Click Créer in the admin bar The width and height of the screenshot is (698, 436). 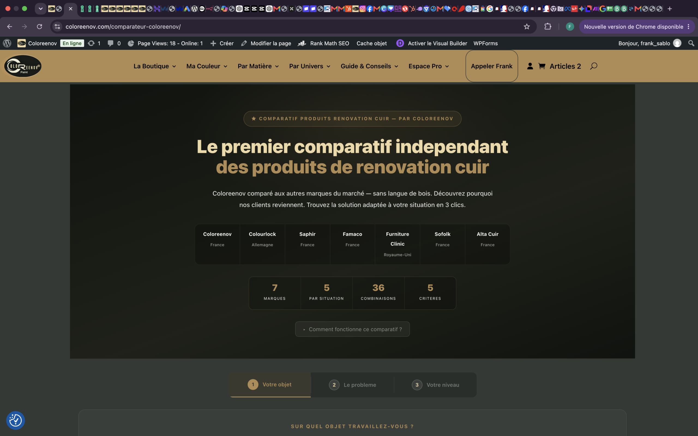[222, 43]
